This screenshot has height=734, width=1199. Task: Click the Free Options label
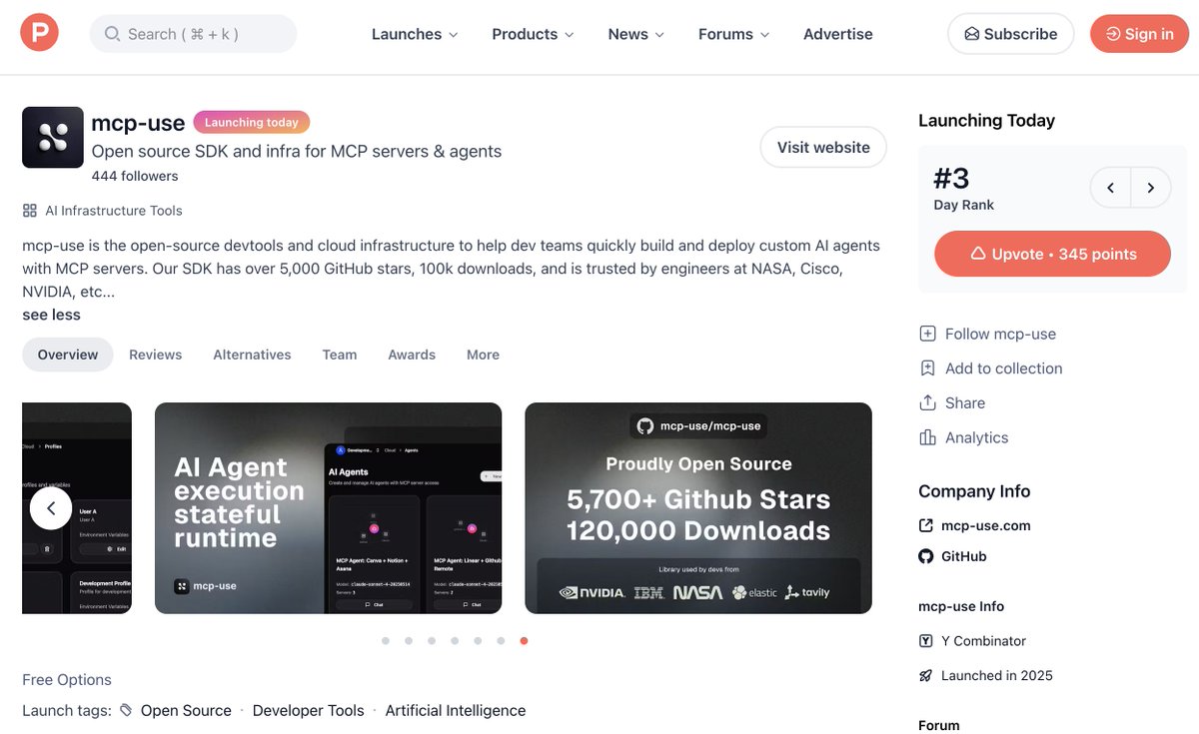click(x=67, y=680)
